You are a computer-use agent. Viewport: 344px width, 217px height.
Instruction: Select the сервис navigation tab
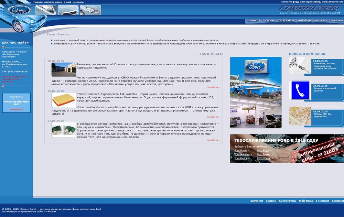point(270,20)
